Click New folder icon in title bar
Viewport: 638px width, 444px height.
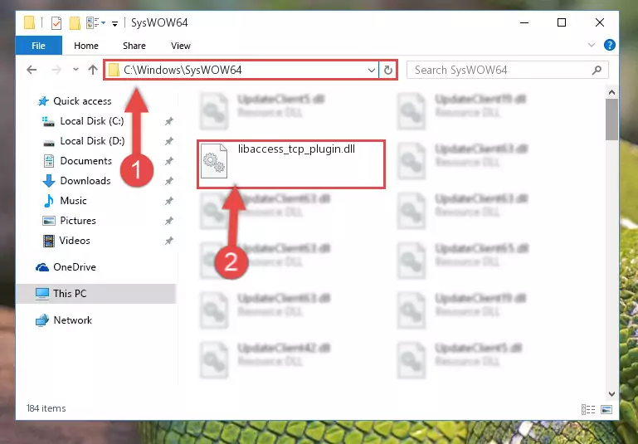click(75, 22)
